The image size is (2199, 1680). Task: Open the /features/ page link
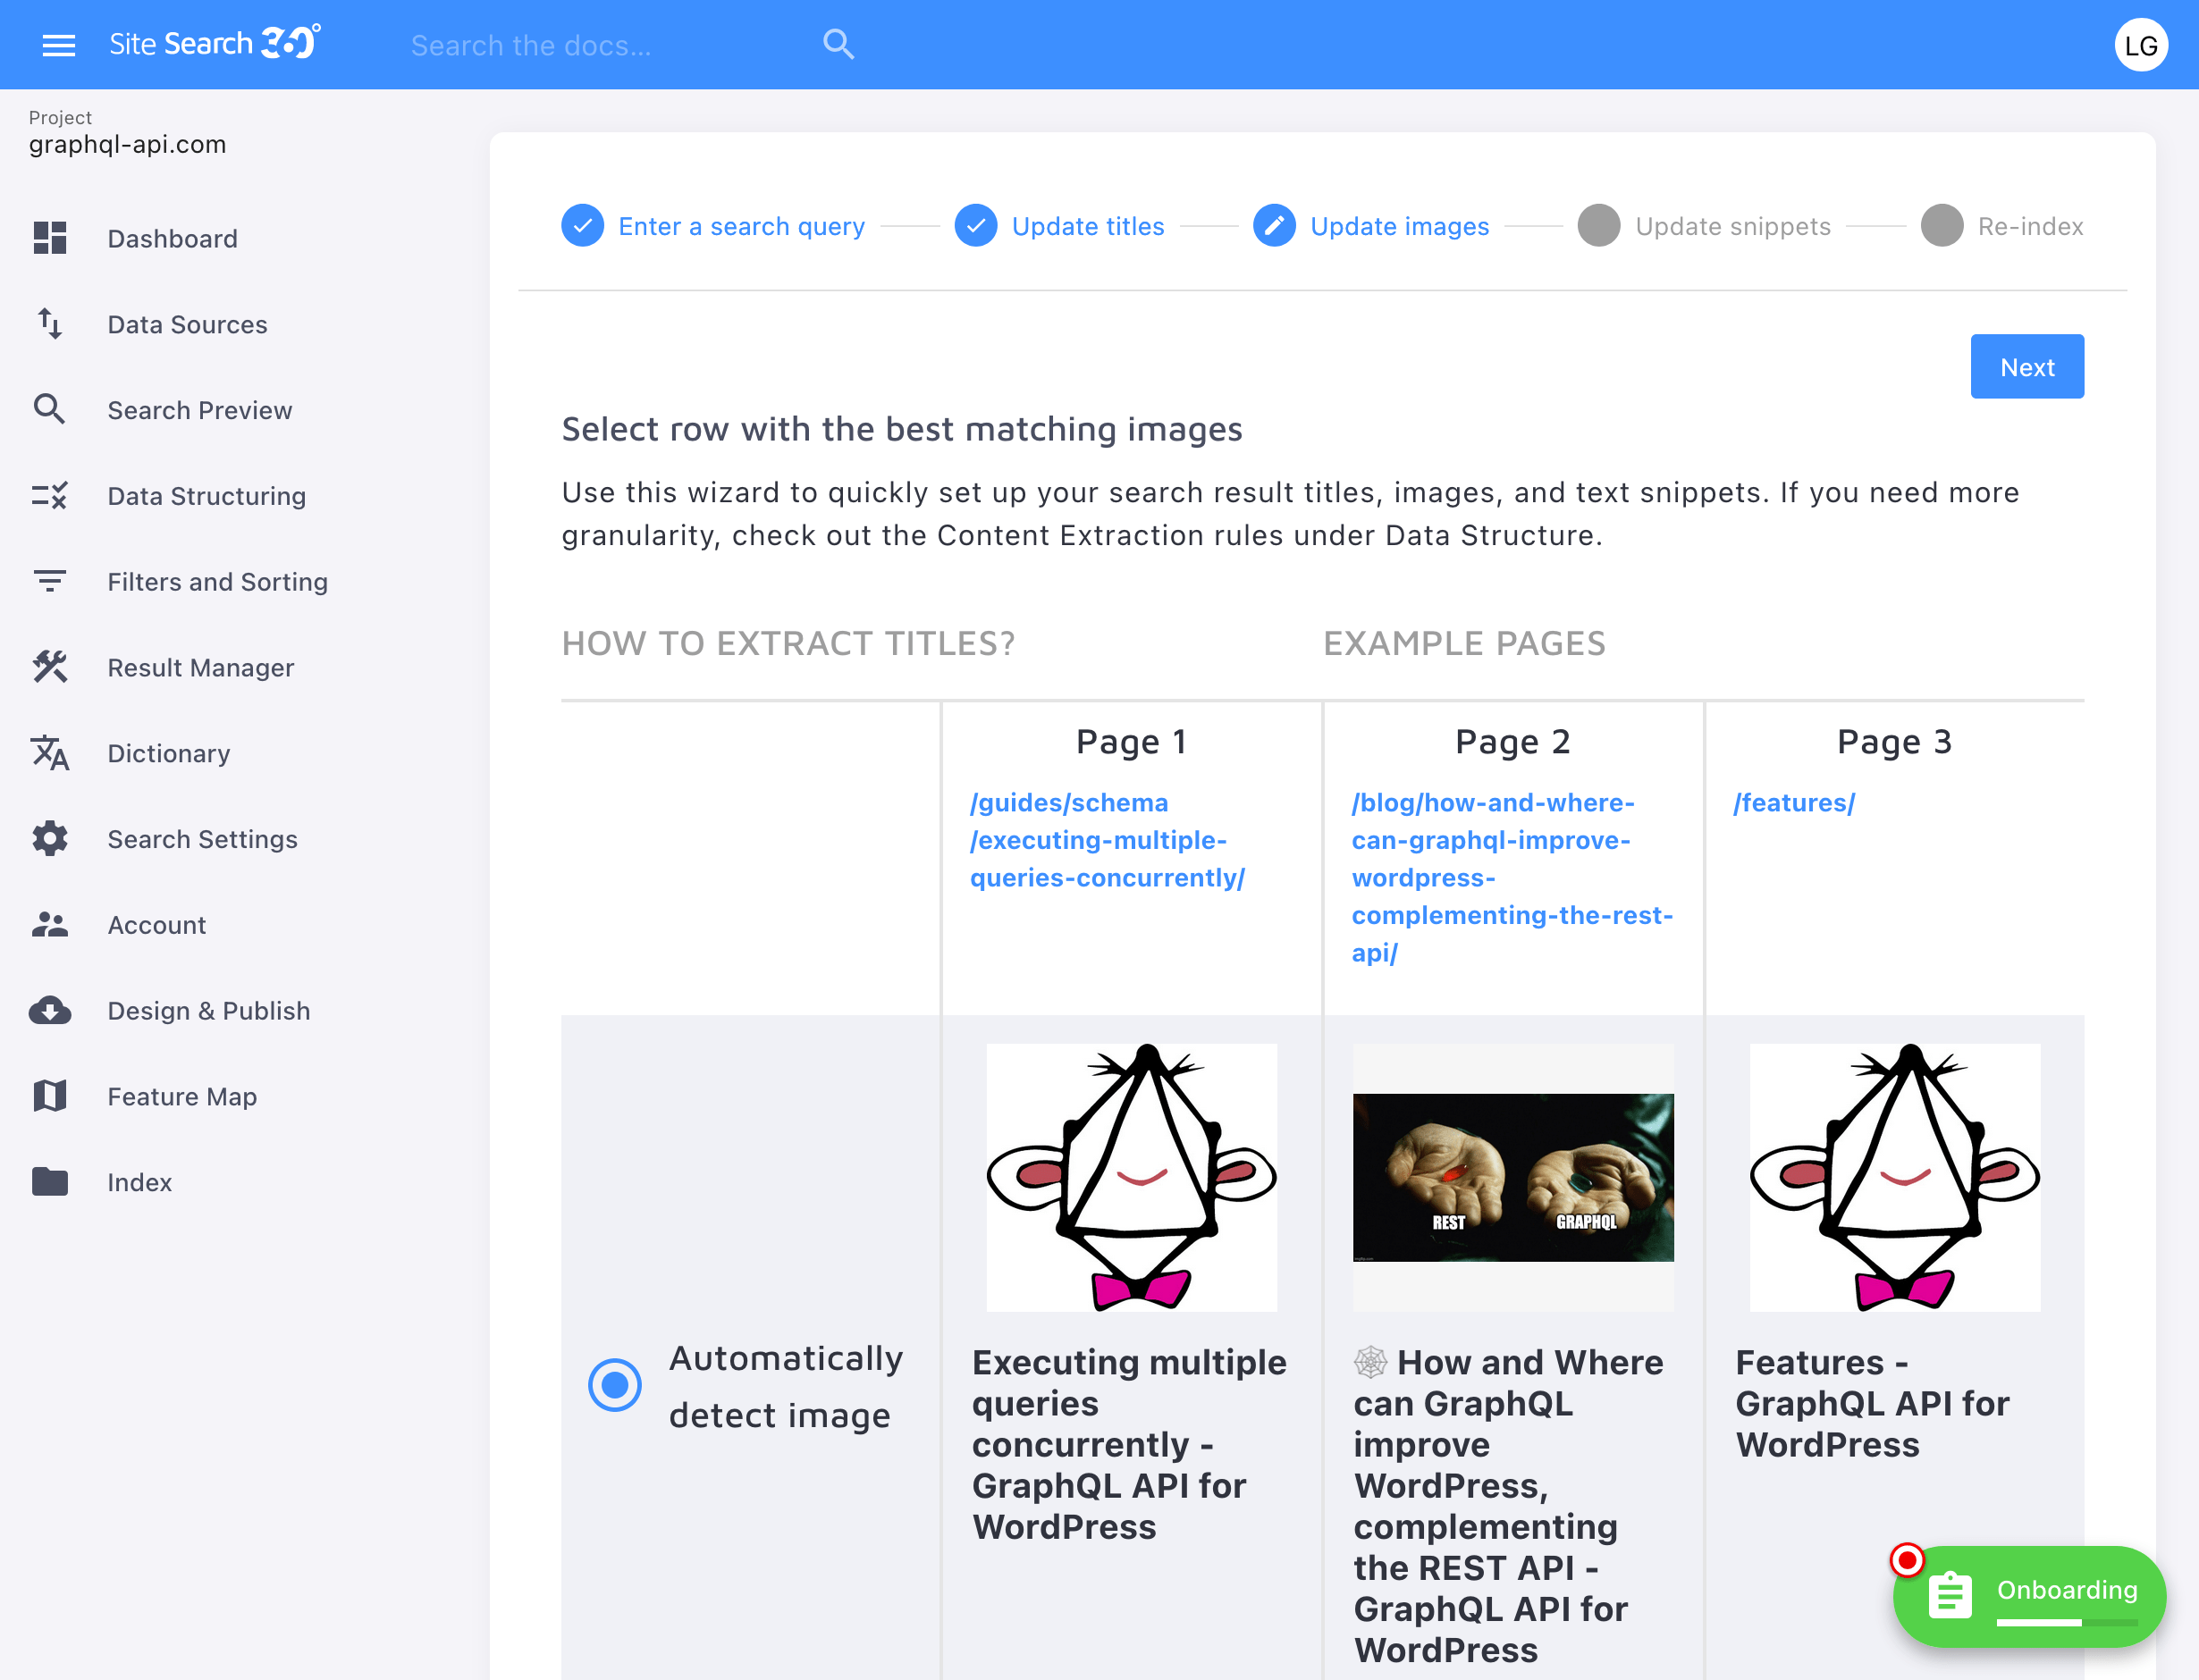tap(1793, 802)
